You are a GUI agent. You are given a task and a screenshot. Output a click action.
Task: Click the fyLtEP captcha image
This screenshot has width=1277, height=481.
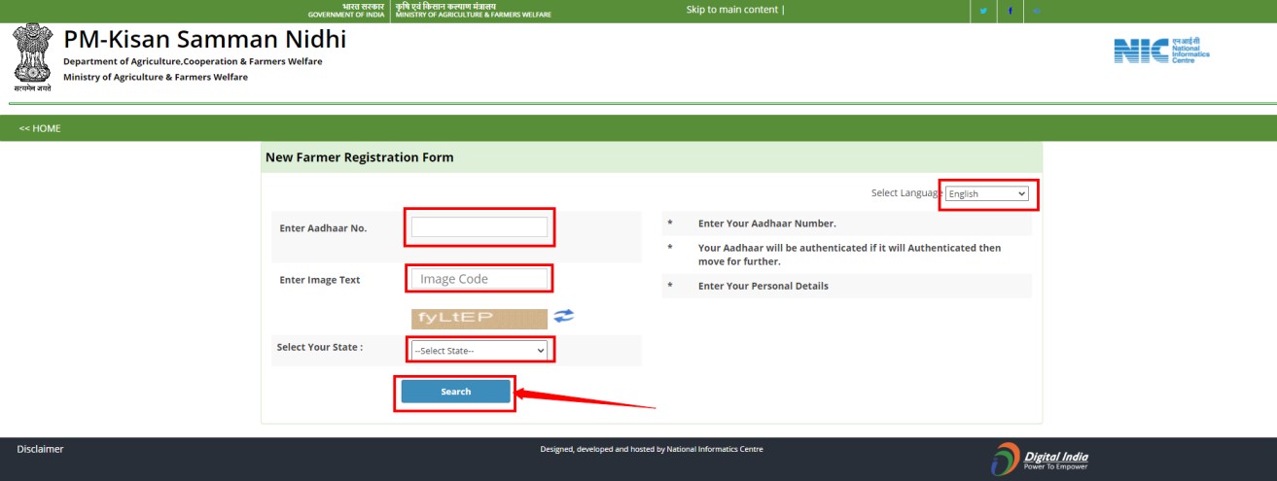[x=479, y=319]
